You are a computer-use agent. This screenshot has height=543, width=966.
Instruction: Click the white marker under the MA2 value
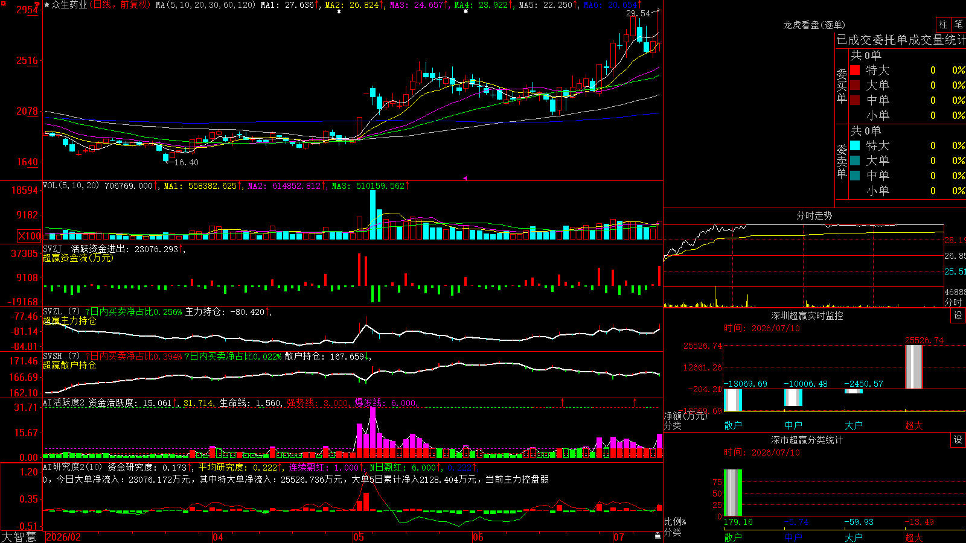click(x=339, y=11)
